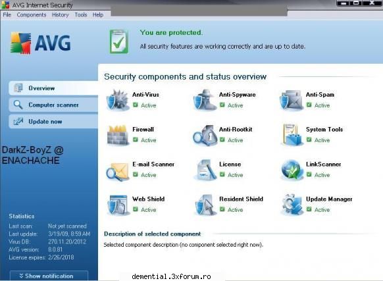Click Update Manager green Active status check

309,209
